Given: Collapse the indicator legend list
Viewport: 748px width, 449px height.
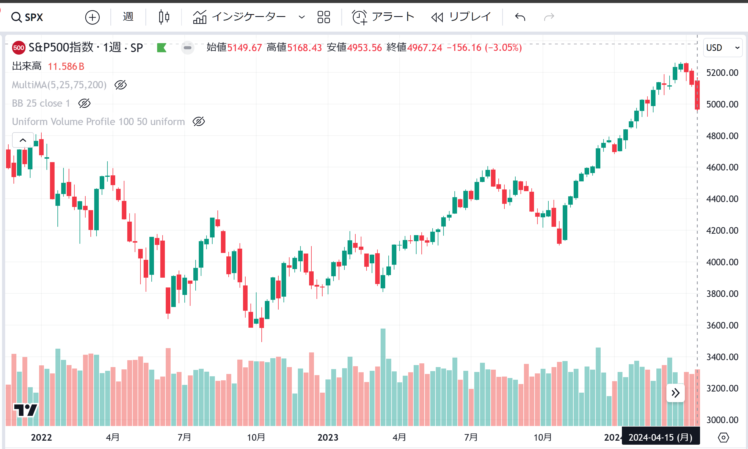Looking at the screenshot, I should [23, 140].
